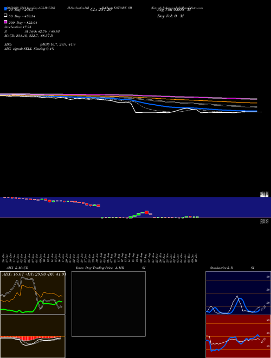Click the white 50 Day legend swatch
This screenshot has height=358, width=271.
(5, 15)
